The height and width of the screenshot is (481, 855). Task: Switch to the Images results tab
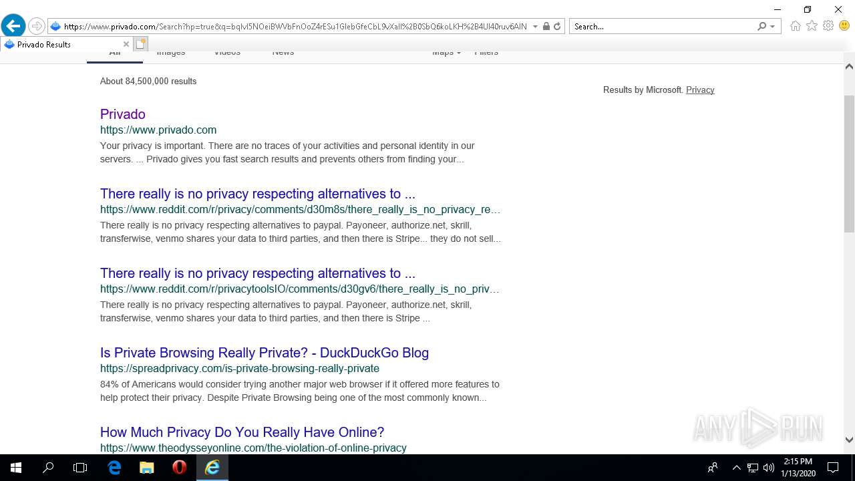coord(171,53)
